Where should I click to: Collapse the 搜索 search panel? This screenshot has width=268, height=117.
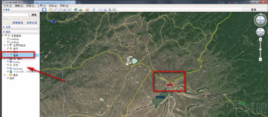[4, 10]
